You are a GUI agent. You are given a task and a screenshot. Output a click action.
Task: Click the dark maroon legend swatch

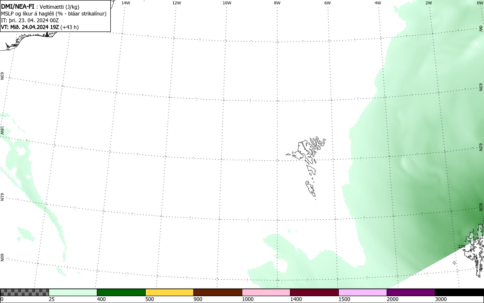[x=315, y=292]
